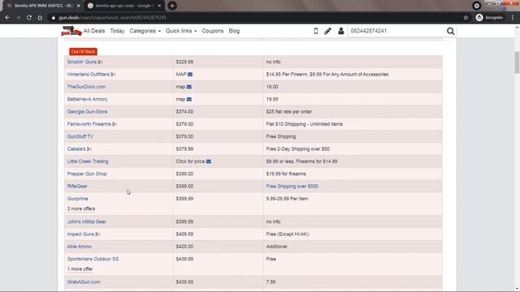Switch to the beretta apx upc code Google tab
The width and height of the screenshot is (520, 292).
tap(123, 6)
